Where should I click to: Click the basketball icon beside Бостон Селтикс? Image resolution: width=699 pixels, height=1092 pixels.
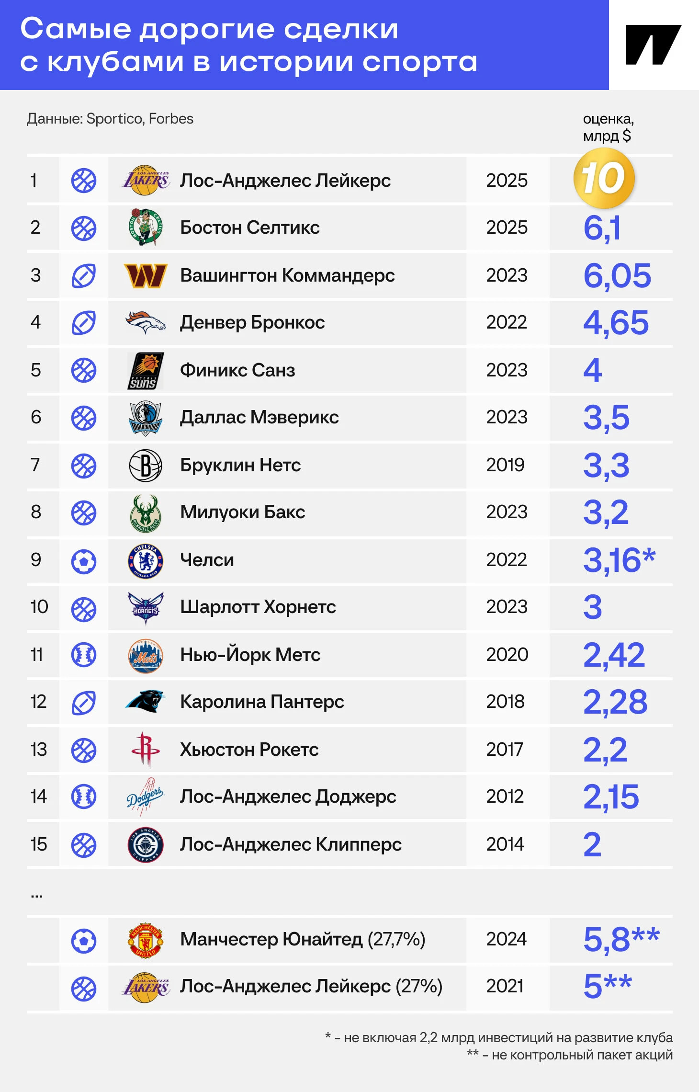[x=84, y=228]
